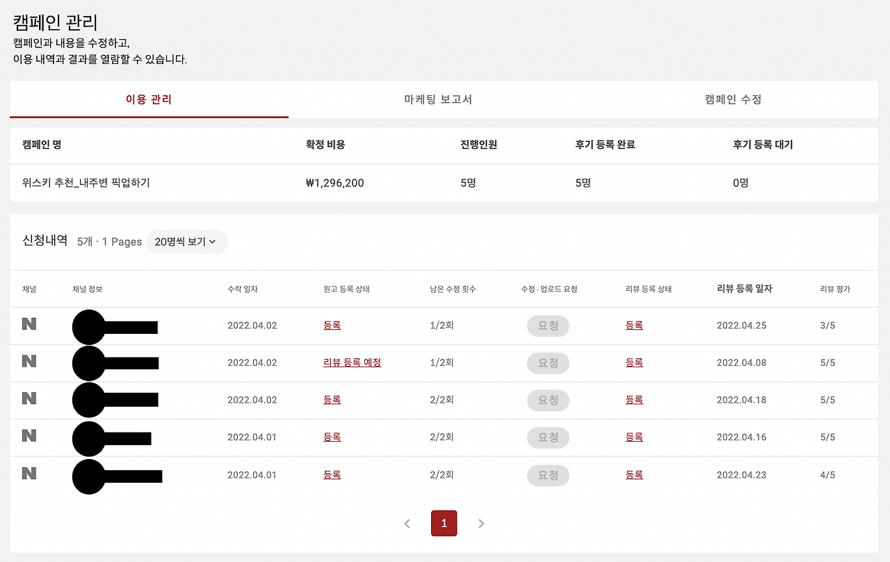Select page 1 in the pagination
Screen dimensions: 890x562
click(444, 523)
